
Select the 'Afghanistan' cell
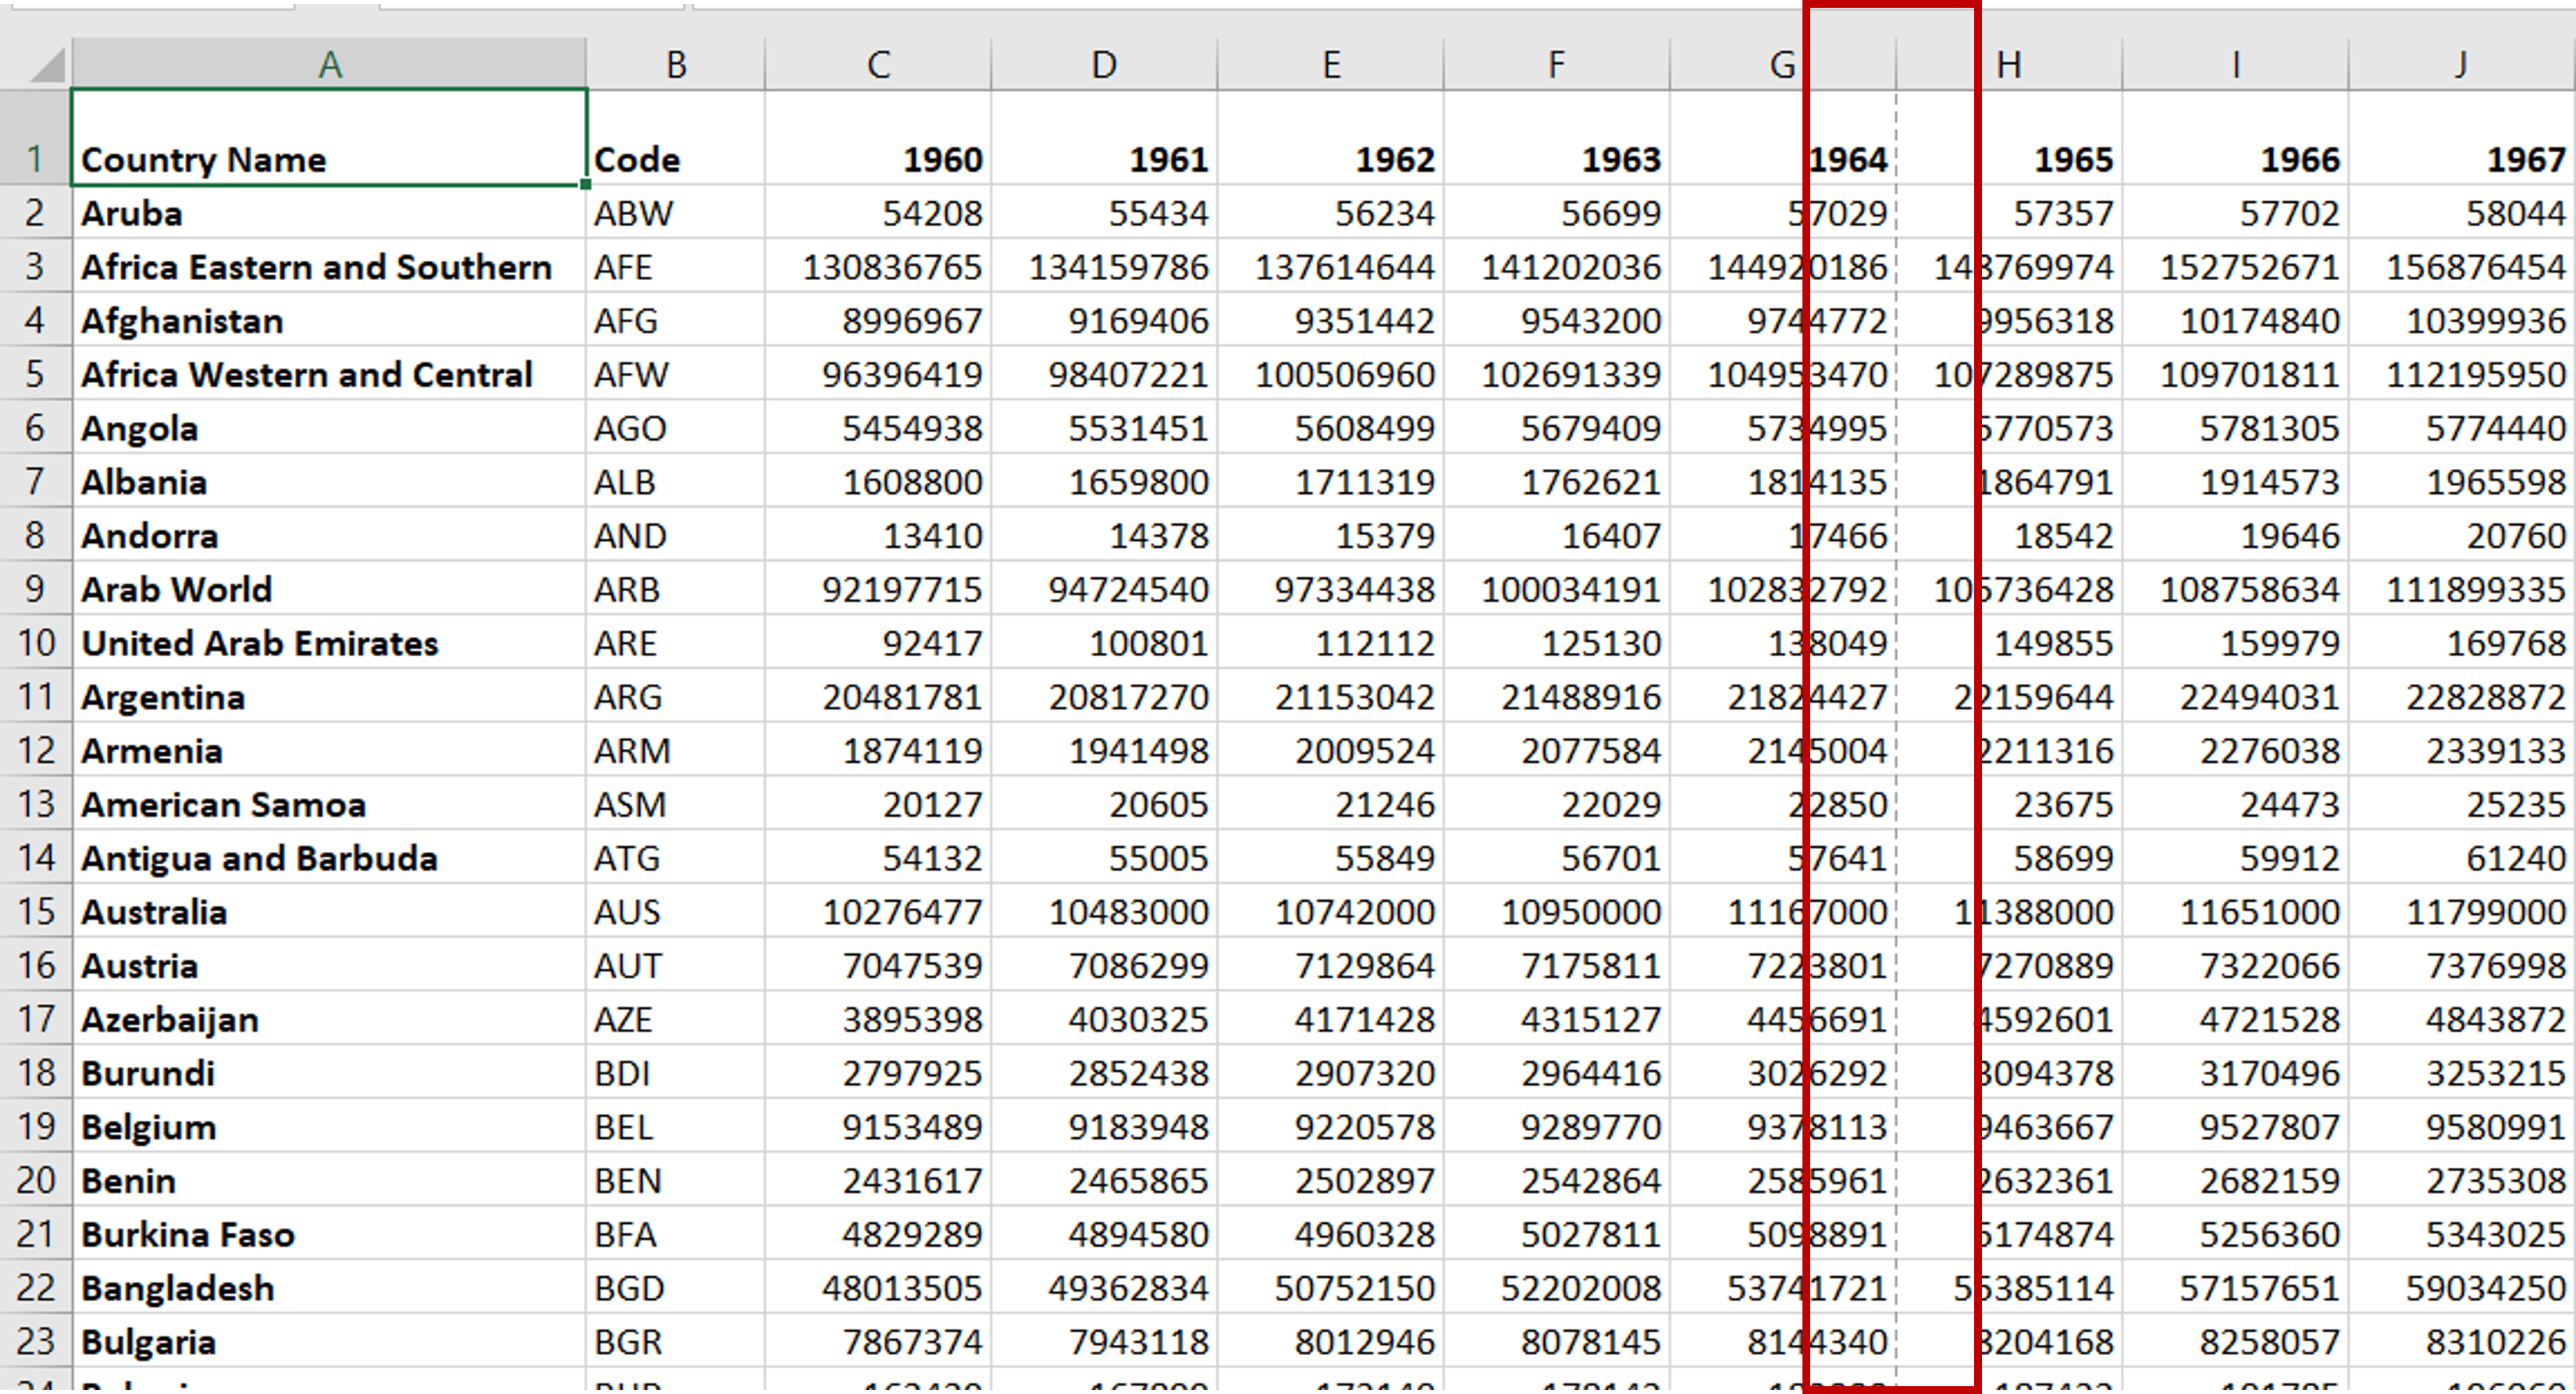click(329, 321)
